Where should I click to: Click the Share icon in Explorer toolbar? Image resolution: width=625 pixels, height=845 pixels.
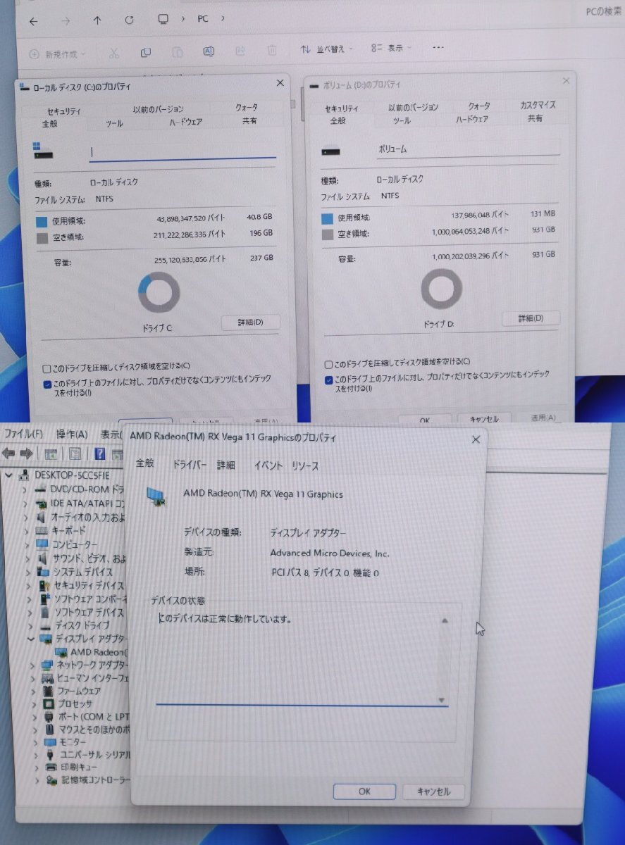coord(240,51)
